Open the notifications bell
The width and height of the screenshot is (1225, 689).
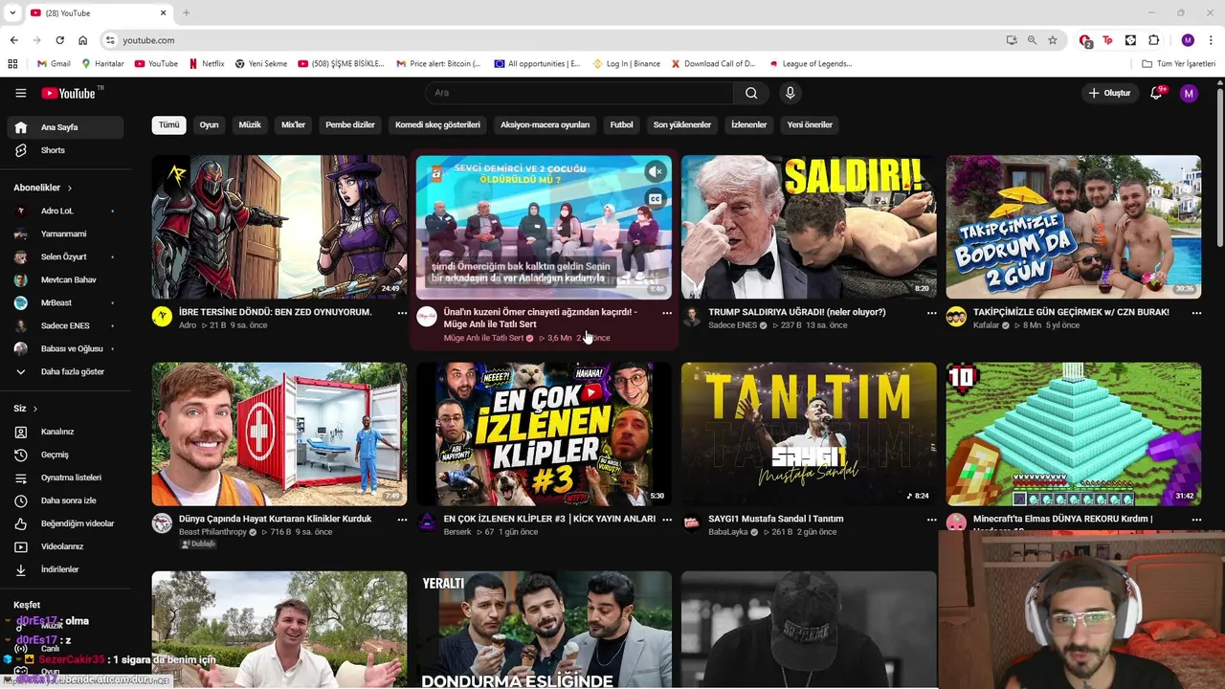(1157, 93)
